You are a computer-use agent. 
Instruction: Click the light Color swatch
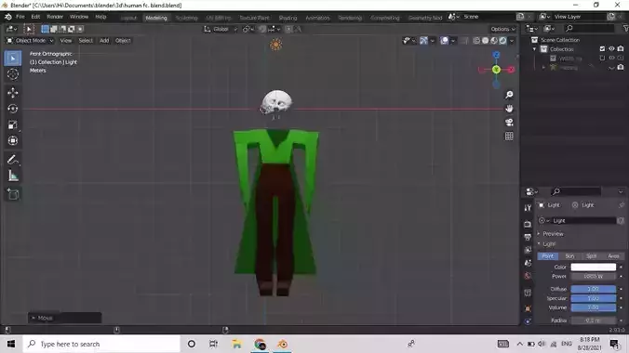point(594,267)
